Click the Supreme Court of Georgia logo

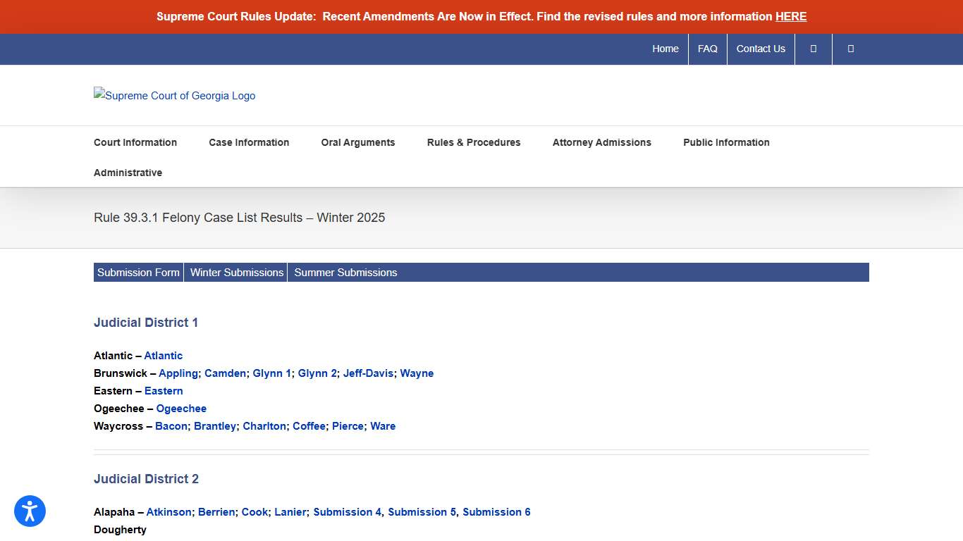174,95
